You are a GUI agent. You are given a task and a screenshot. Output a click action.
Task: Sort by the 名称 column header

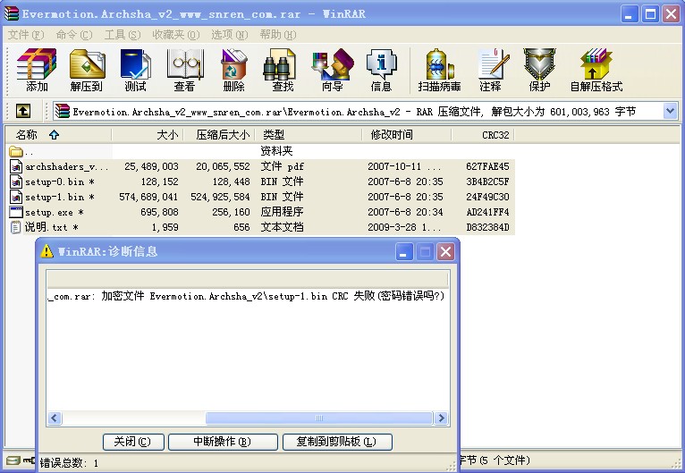(x=58, y=134)
